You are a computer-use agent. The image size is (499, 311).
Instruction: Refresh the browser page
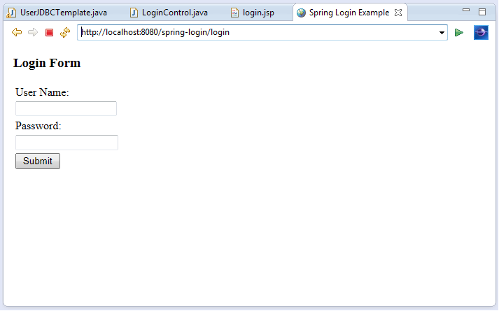pyautogui.click(x=65, y=33)
